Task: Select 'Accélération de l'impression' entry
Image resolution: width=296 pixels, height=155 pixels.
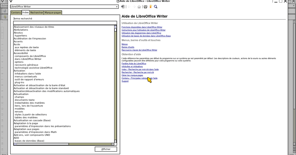Action: pos(30,39)
